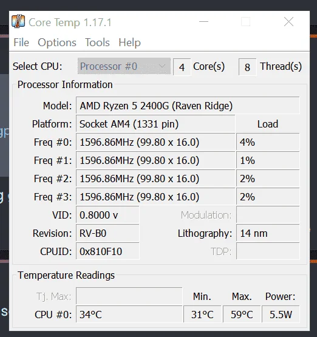317x337 pixels.
Task: Click the 4% load value for Freq #0
Action: 268,142
